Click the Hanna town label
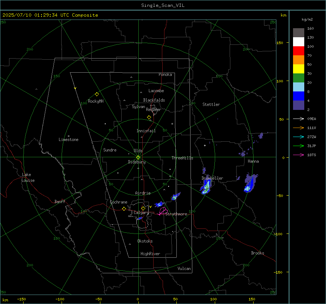 pos(253,161)
